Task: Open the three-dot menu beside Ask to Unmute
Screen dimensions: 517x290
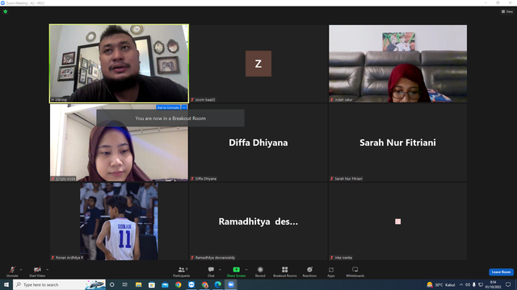Action: pyautogui.click(x=184, y=107)
